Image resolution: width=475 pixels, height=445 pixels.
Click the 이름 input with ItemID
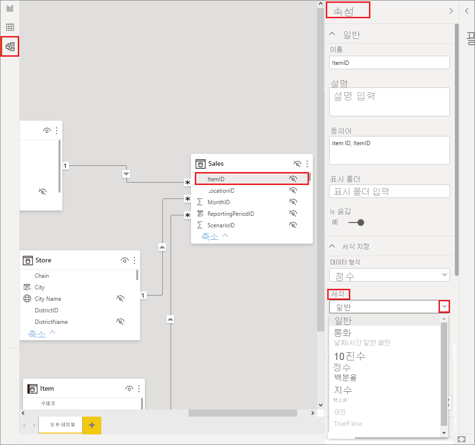(x=390, y=63)
